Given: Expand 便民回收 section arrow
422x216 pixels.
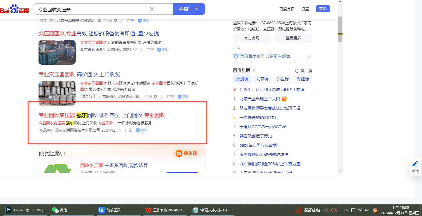Looking at the screenshot, I should coord(64,153).
